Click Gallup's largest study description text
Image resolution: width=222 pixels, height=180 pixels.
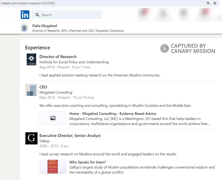click(x=142, y=170)
